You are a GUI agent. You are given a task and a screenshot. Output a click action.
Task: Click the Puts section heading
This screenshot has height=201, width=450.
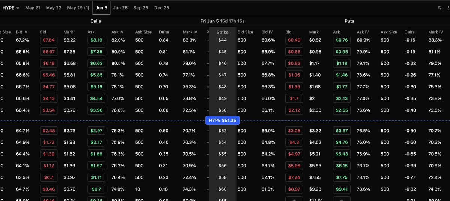349,21
